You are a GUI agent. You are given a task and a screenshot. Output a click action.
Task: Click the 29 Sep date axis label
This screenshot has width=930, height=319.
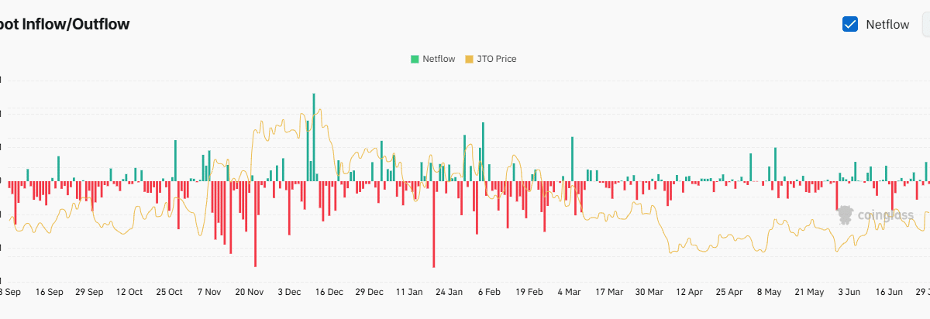89,292
